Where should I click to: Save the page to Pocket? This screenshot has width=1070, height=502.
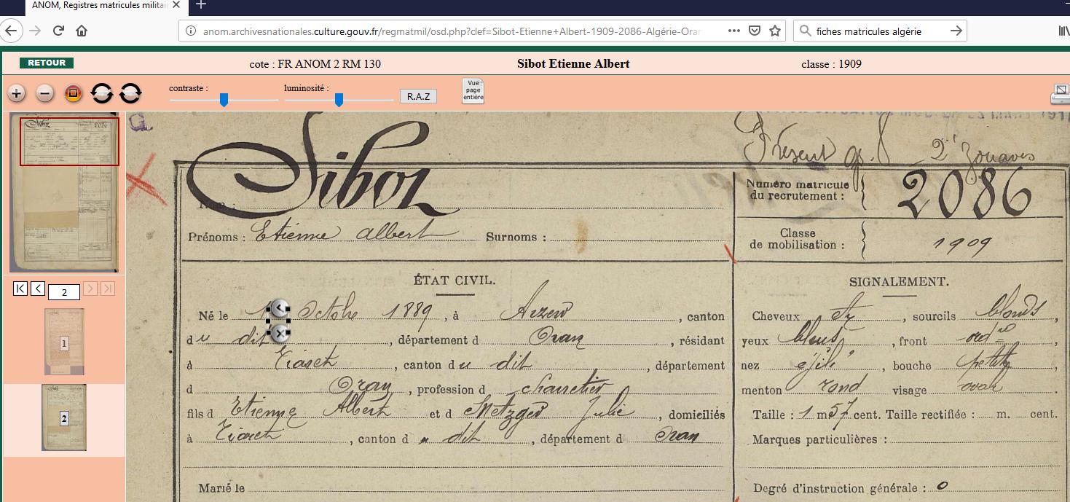click(755, 31)
